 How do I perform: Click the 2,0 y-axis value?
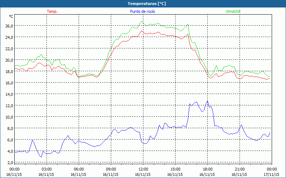tap(10, 163)
